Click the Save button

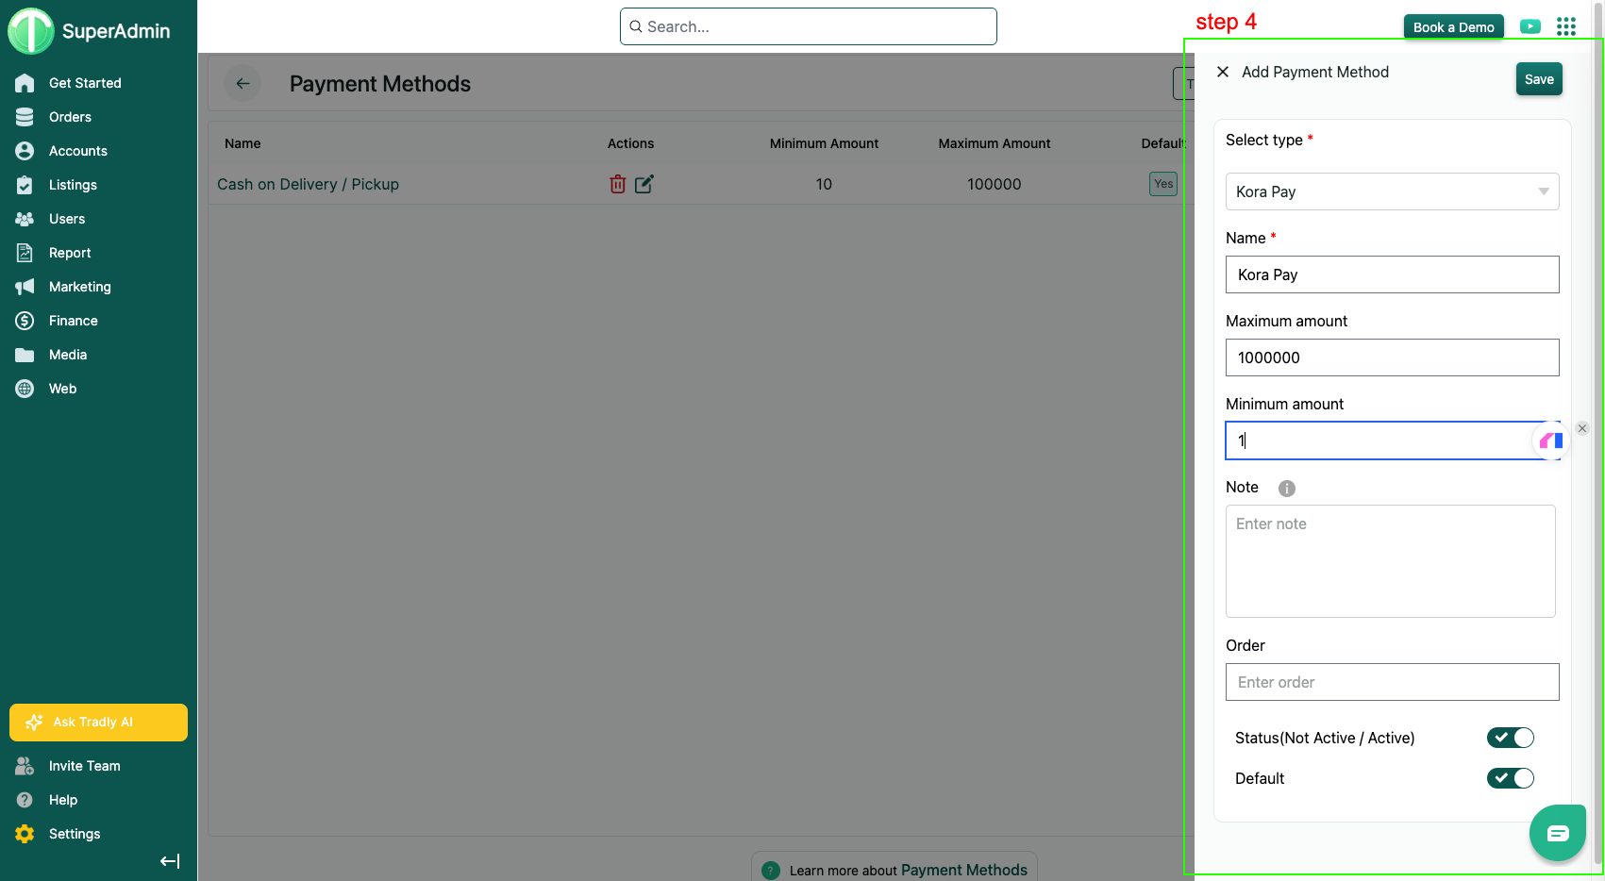tap(1538, 79)
